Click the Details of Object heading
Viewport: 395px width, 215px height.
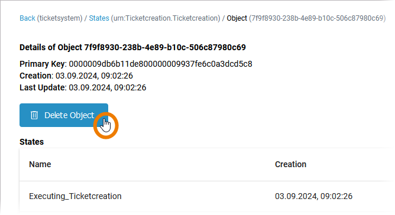(133, 47)
